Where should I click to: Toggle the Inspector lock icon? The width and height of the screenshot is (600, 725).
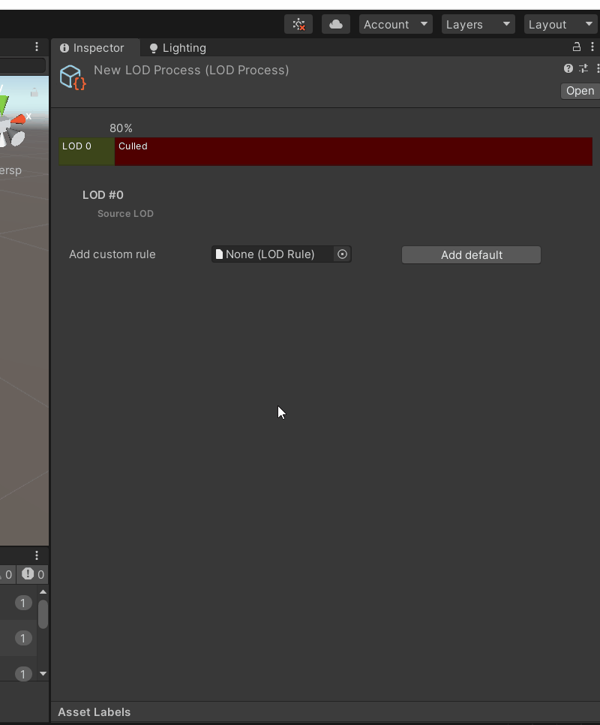(576, 47)
